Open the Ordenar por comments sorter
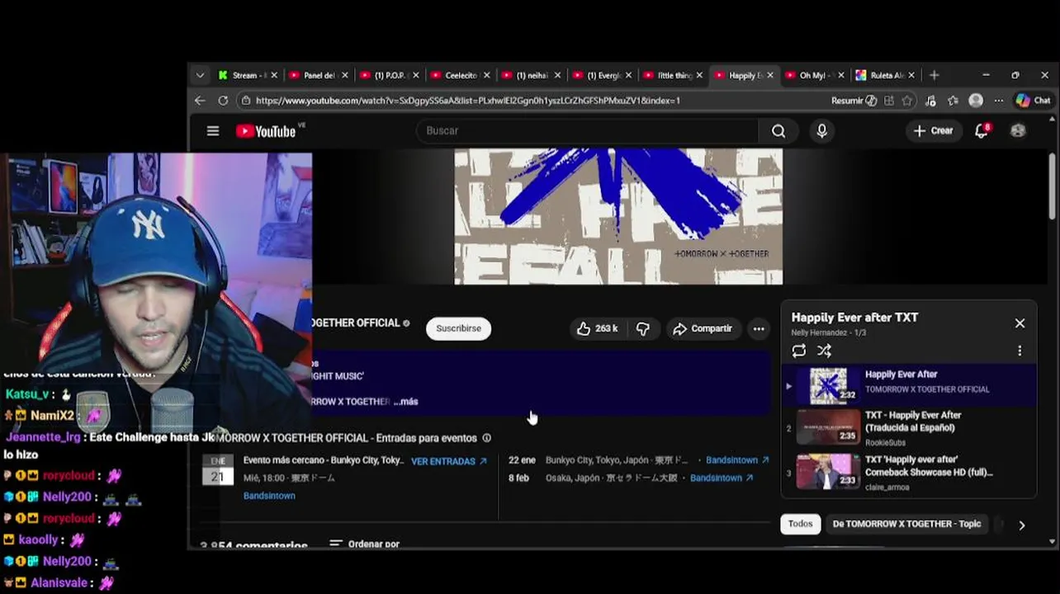 pyautogui.click(x=365, y=544)
